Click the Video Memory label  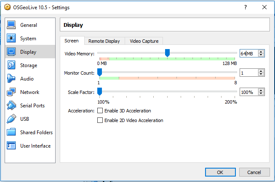(79, 54)
